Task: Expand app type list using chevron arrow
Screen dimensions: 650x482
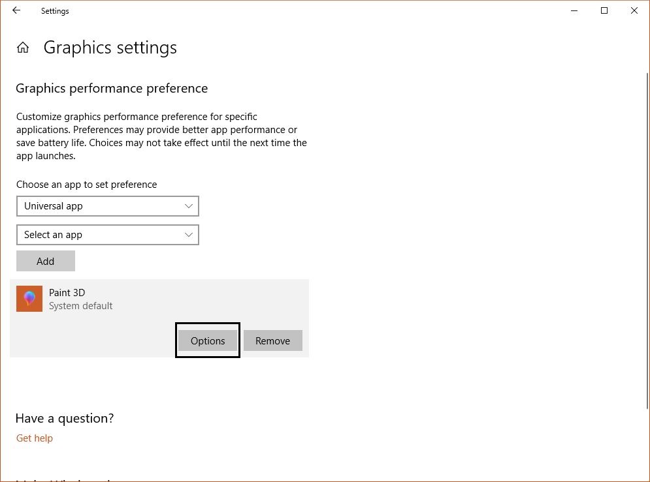Action: 189,206
